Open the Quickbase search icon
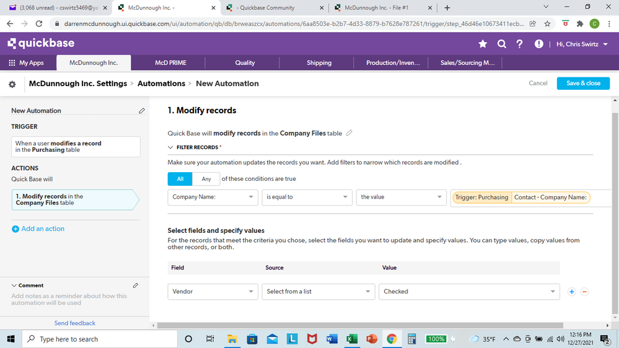Screen dimensions: 619x348 (501, 44)
